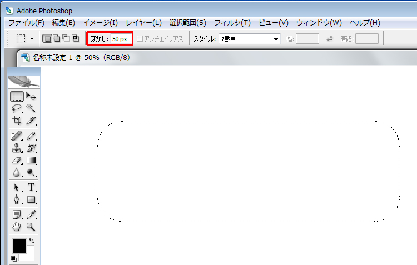Open the スタイル dropdown
The height and width of the screenshot is (265, 417).
(x=250, y=39)
